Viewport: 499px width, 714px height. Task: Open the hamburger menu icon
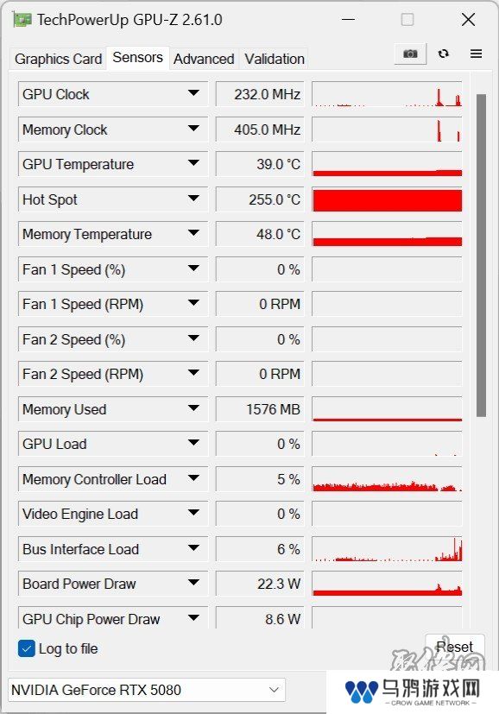pyautogui.click(x=477, y=54)
